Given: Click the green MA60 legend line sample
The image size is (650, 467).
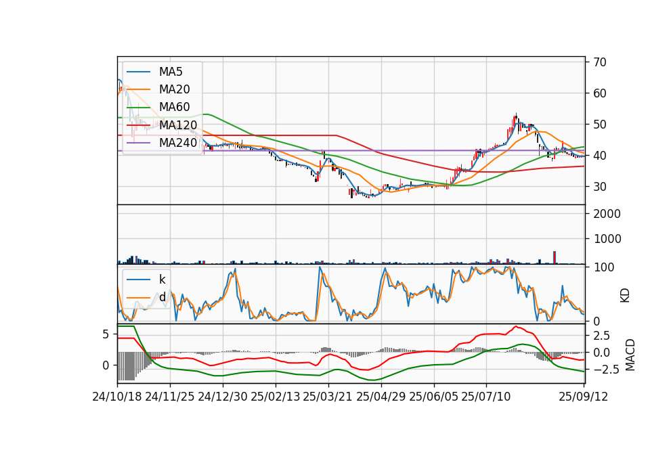Looking at the screenshot, I should click(x=138, y=108).
